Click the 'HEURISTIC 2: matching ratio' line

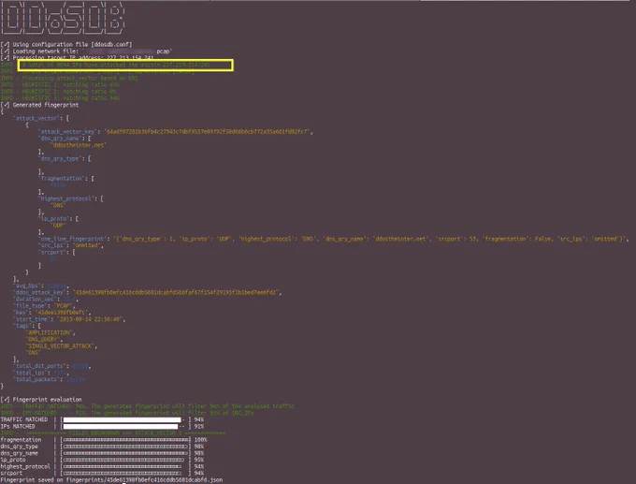coord(58,92)
